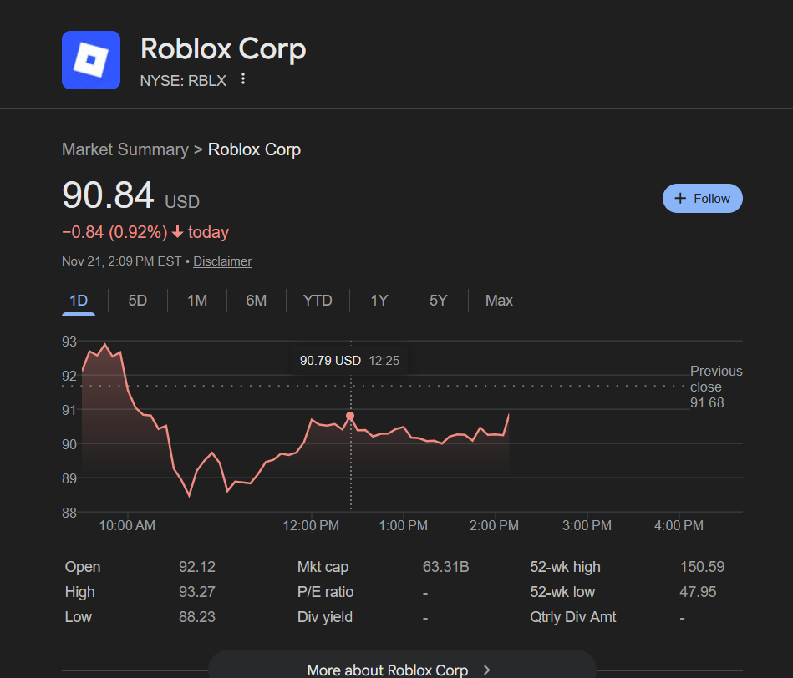Switch to the 5D chart range
Image resolution: width=793 pixels, height=678 pixels.
[x=138, y=301]
